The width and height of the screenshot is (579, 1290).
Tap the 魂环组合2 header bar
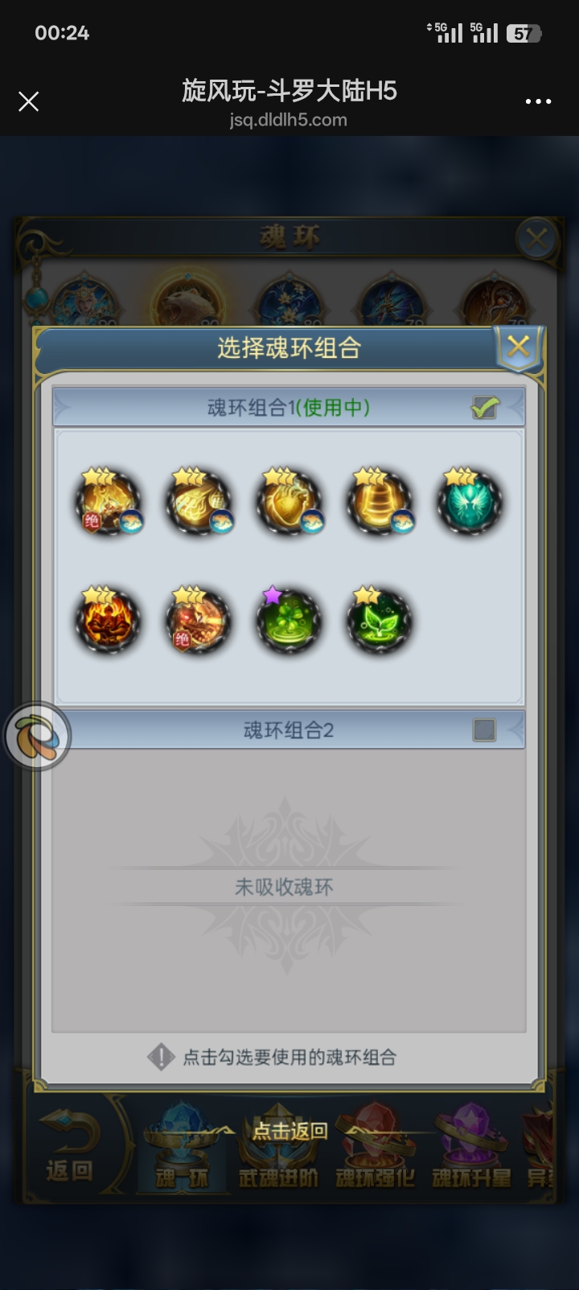[x=289, y=729]
